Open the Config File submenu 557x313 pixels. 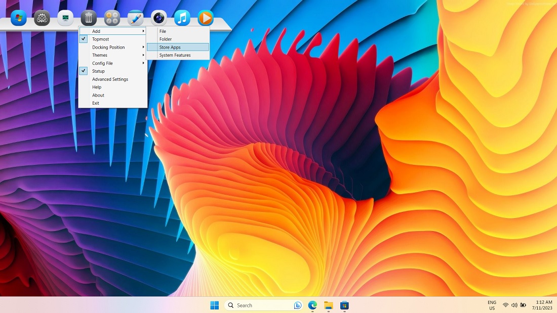tap(103, 63)
